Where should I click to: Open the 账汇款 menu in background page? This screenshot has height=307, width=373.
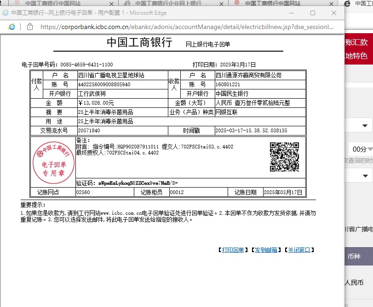(x=356, y=42)
